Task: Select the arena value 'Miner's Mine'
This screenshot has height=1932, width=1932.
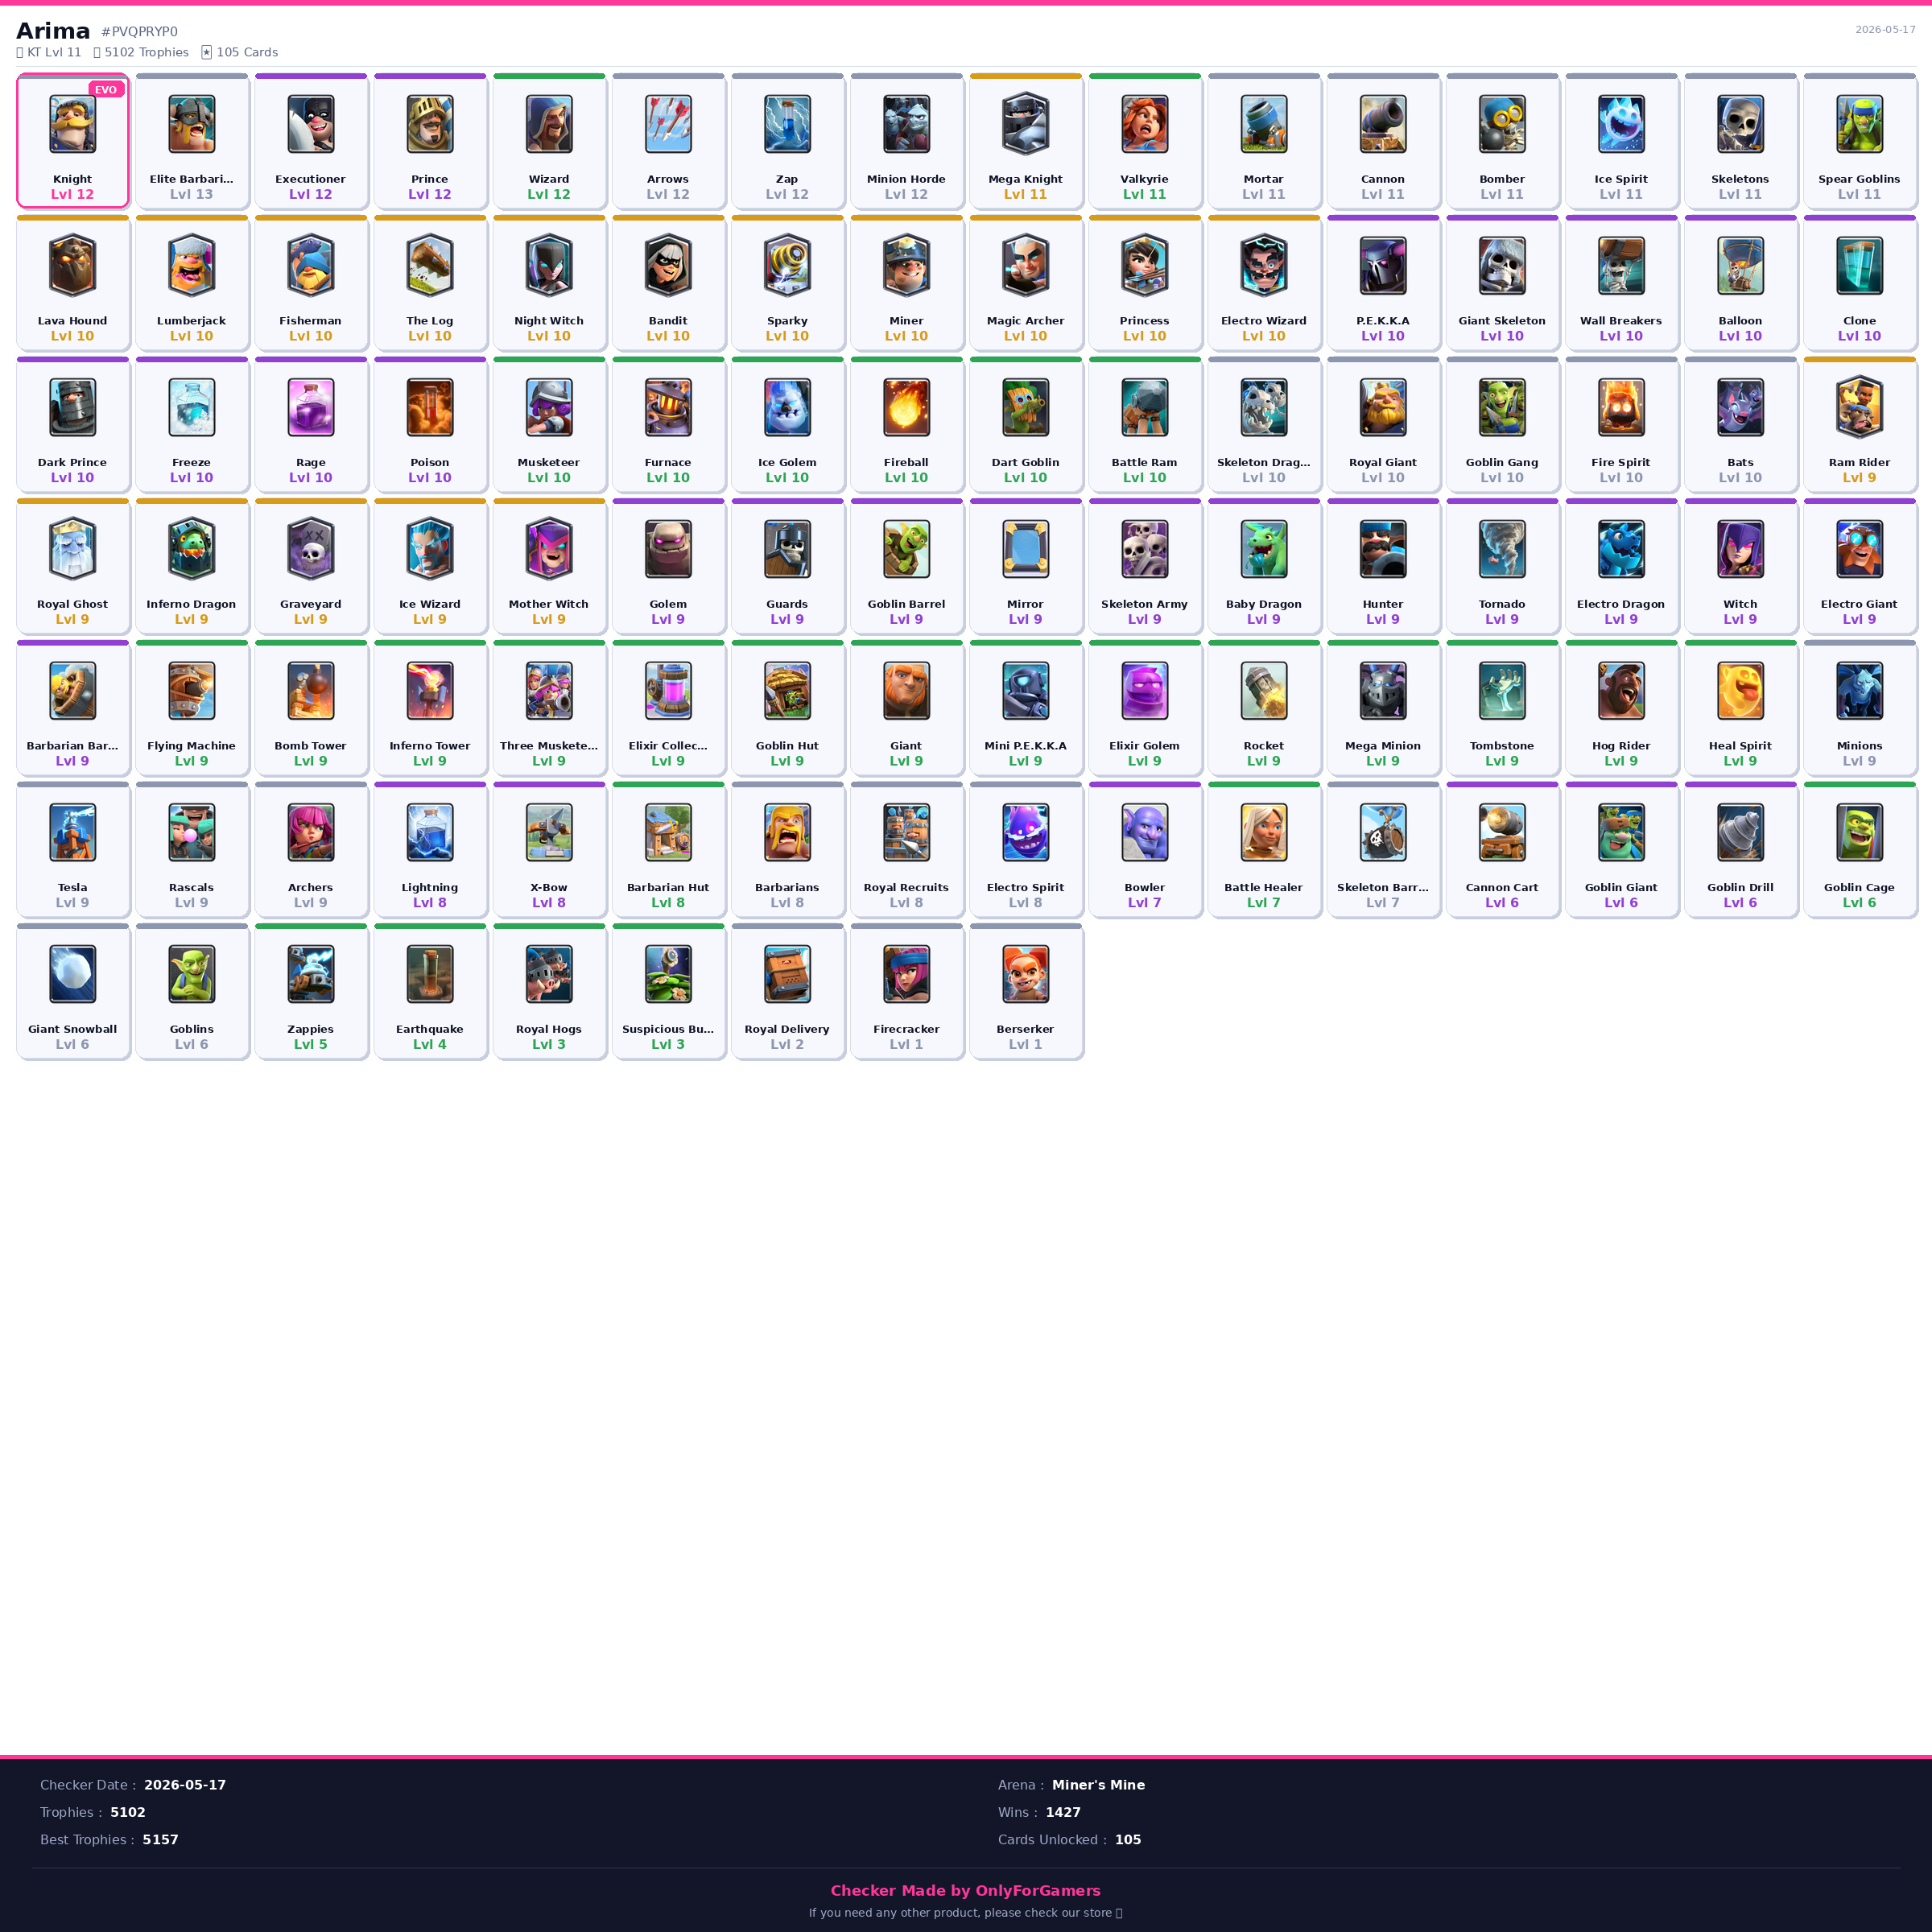Action: click(1099, 1785)
